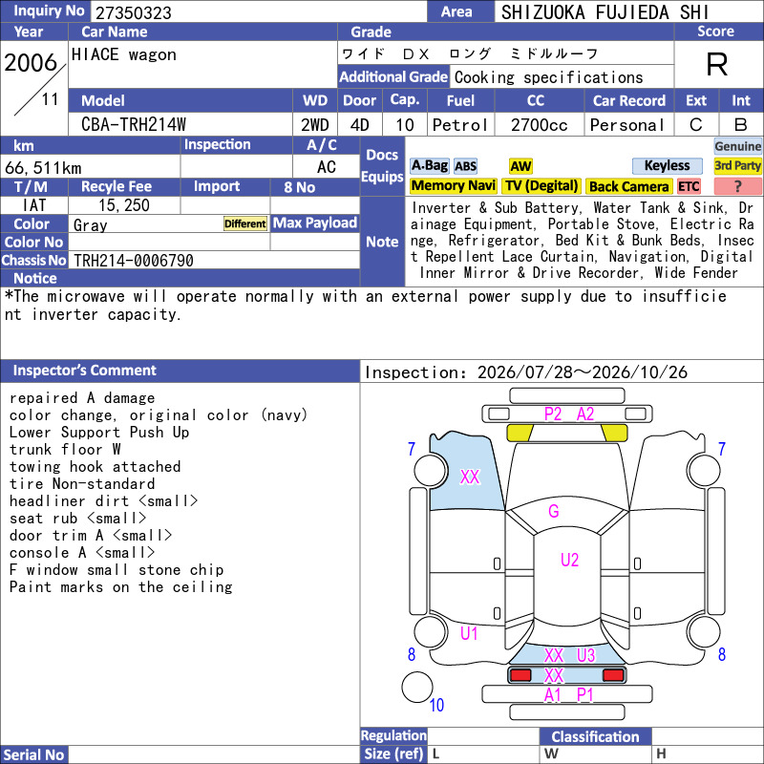Click the A.Bag equipment badge

(429, 166)
